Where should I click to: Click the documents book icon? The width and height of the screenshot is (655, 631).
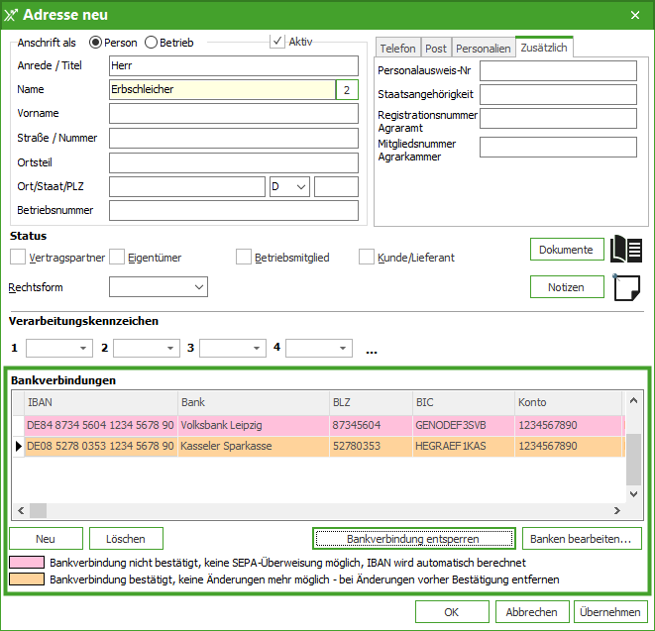pos(626,250)
